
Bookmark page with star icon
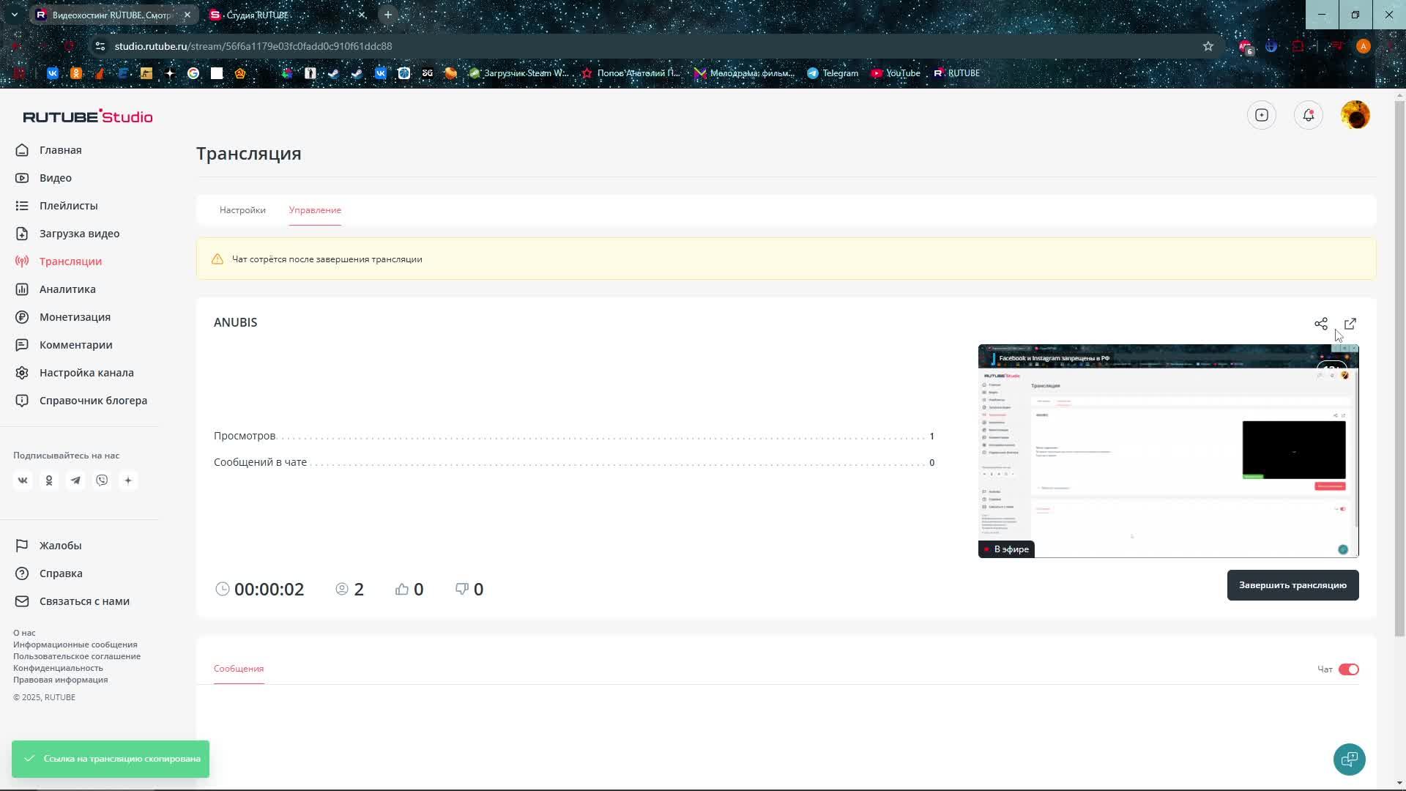tap(1208, 46)
